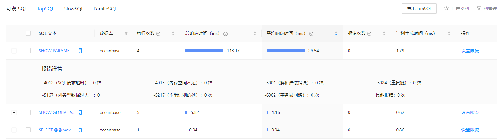Image resolution: width=501 pixels, height=139 pixels.
Task: Expand the SELECT @@max_... row
Action: [14, 130]
